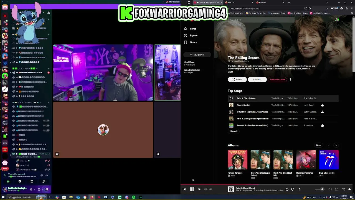Open a new browser tab
The height and width of the screenshot is (200, 355).
pos(289,2)
